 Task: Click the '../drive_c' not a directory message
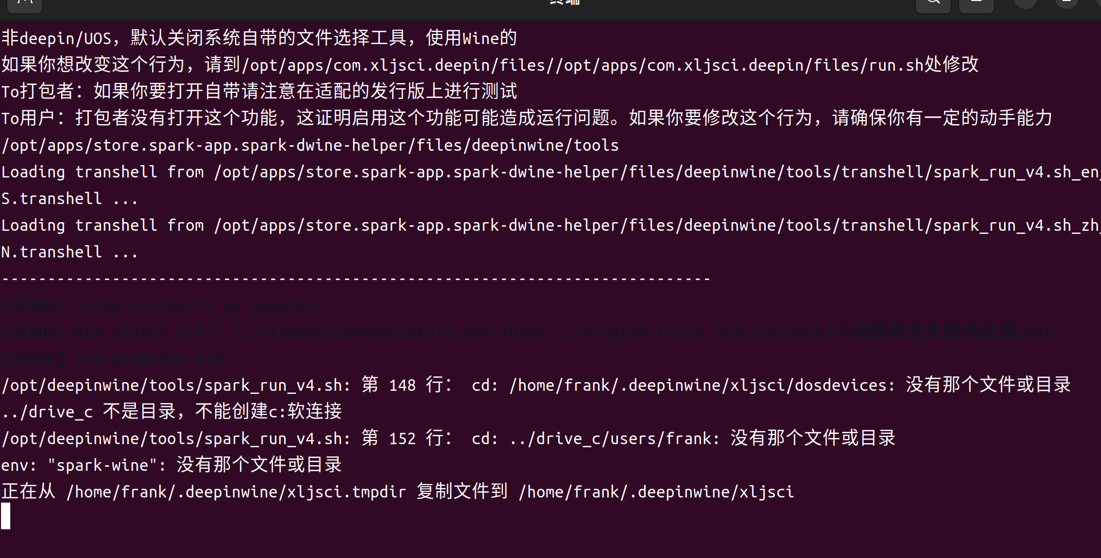[171, 412]
